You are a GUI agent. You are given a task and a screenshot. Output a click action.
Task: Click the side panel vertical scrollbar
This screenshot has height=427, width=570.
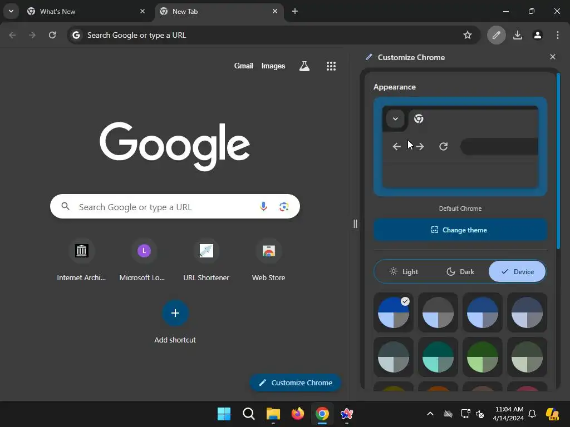[558, 161]
